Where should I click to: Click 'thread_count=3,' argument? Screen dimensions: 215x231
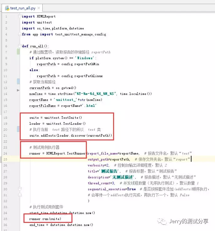point(101,183)
